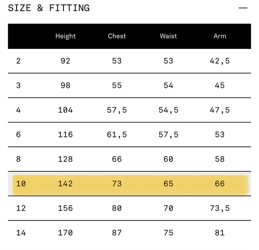Select the waist value 60 for size 8
259x250 pixels.
click(x=168, y=159)
